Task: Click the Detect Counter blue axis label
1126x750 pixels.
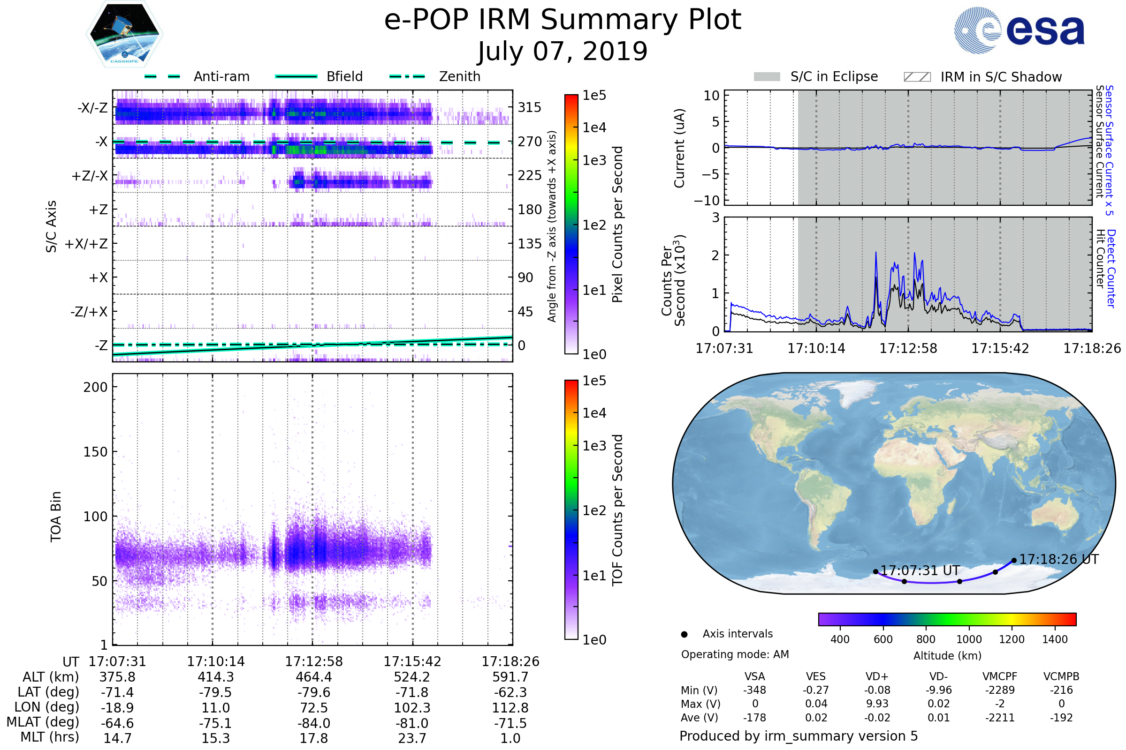Action: pyautogui.click(x=1111, y=269)
